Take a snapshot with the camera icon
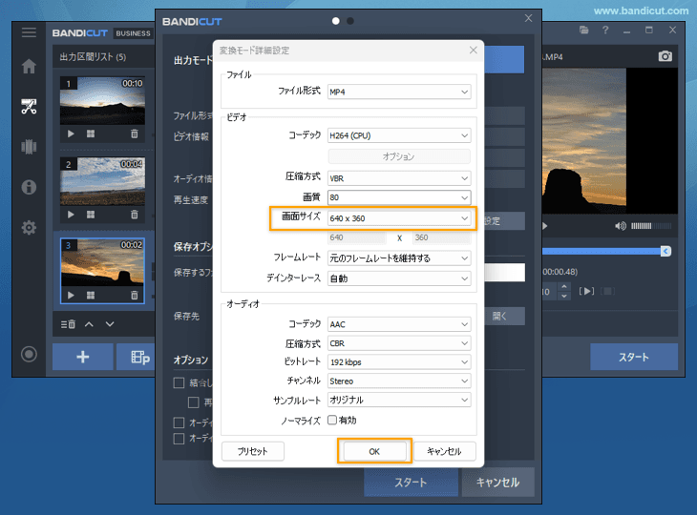 [x=665, y=56]
